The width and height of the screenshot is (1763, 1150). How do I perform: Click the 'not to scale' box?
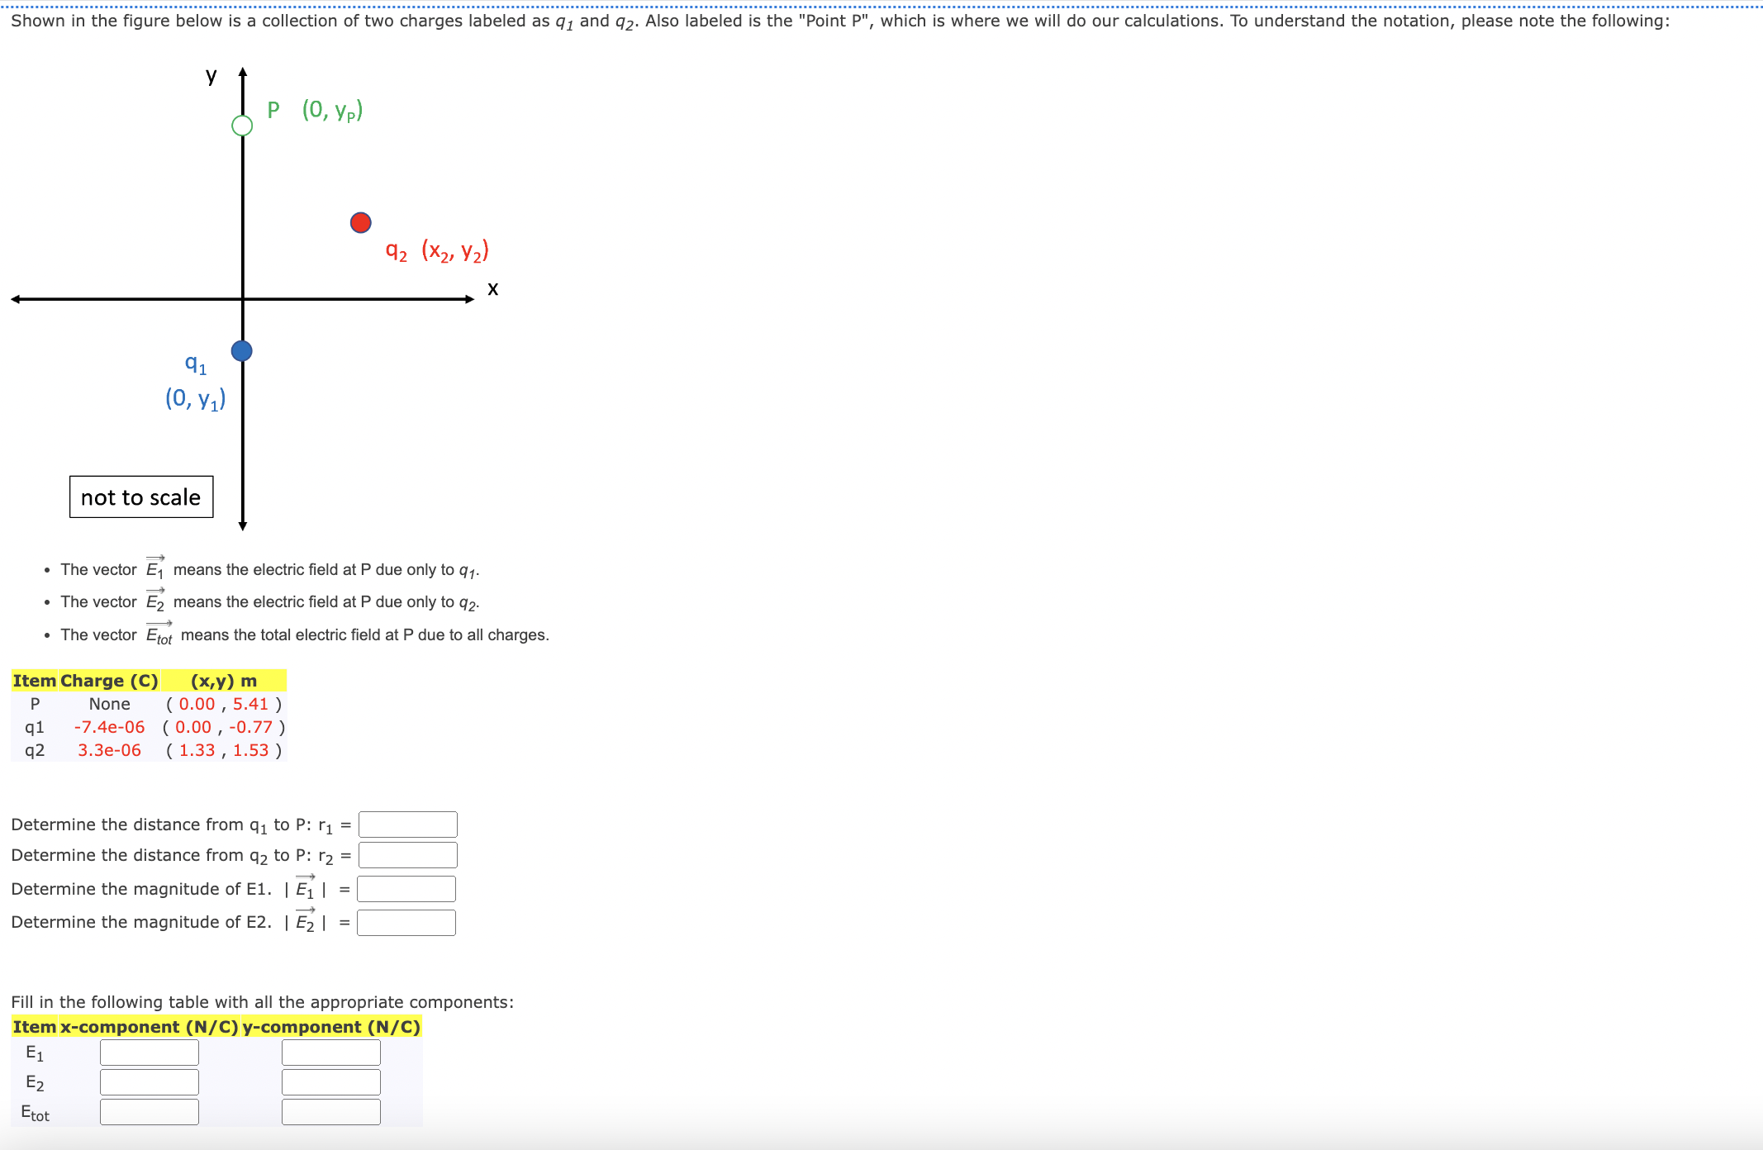click(x=141, y=497)
